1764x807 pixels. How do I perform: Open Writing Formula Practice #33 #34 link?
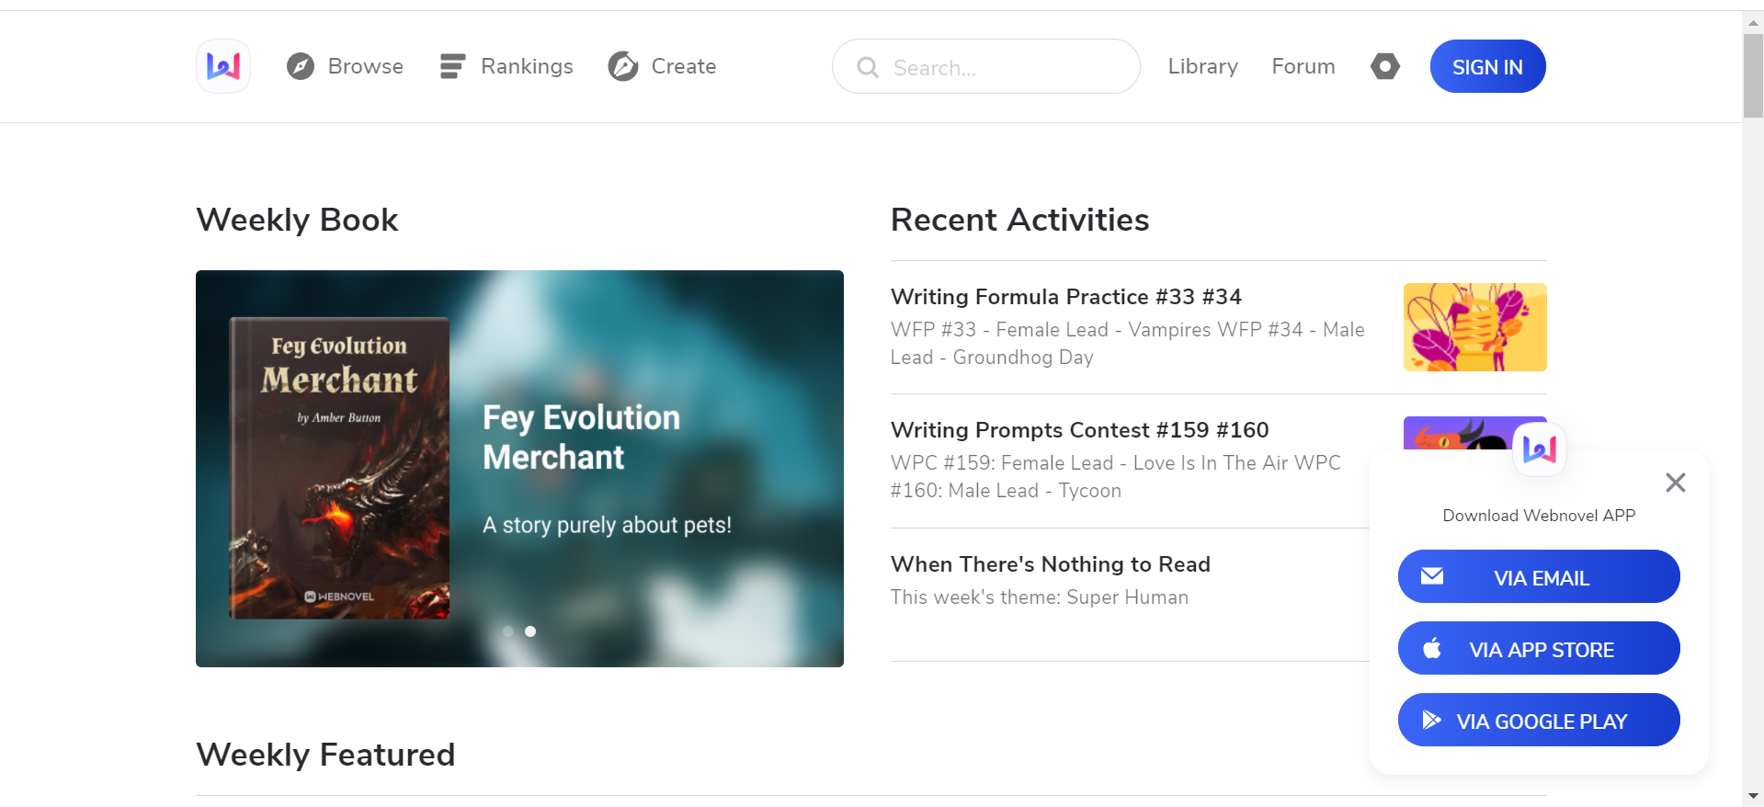click(x=1065, y=297)
